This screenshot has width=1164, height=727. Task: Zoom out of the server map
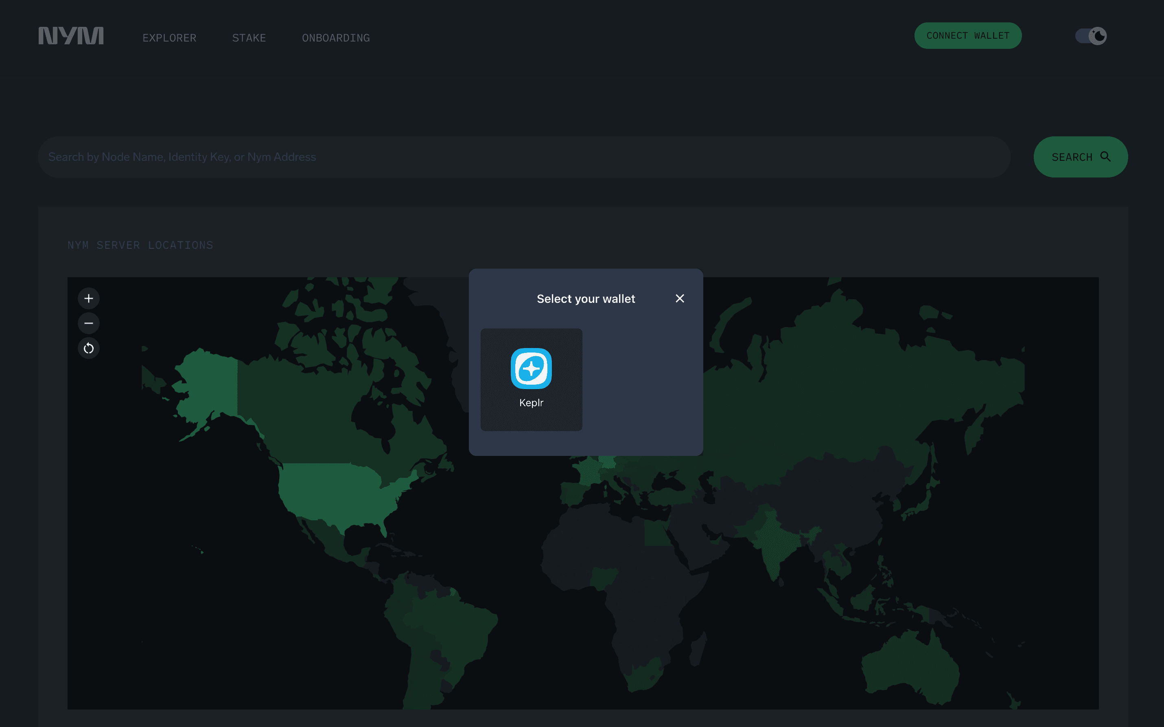tap(88, 323)
